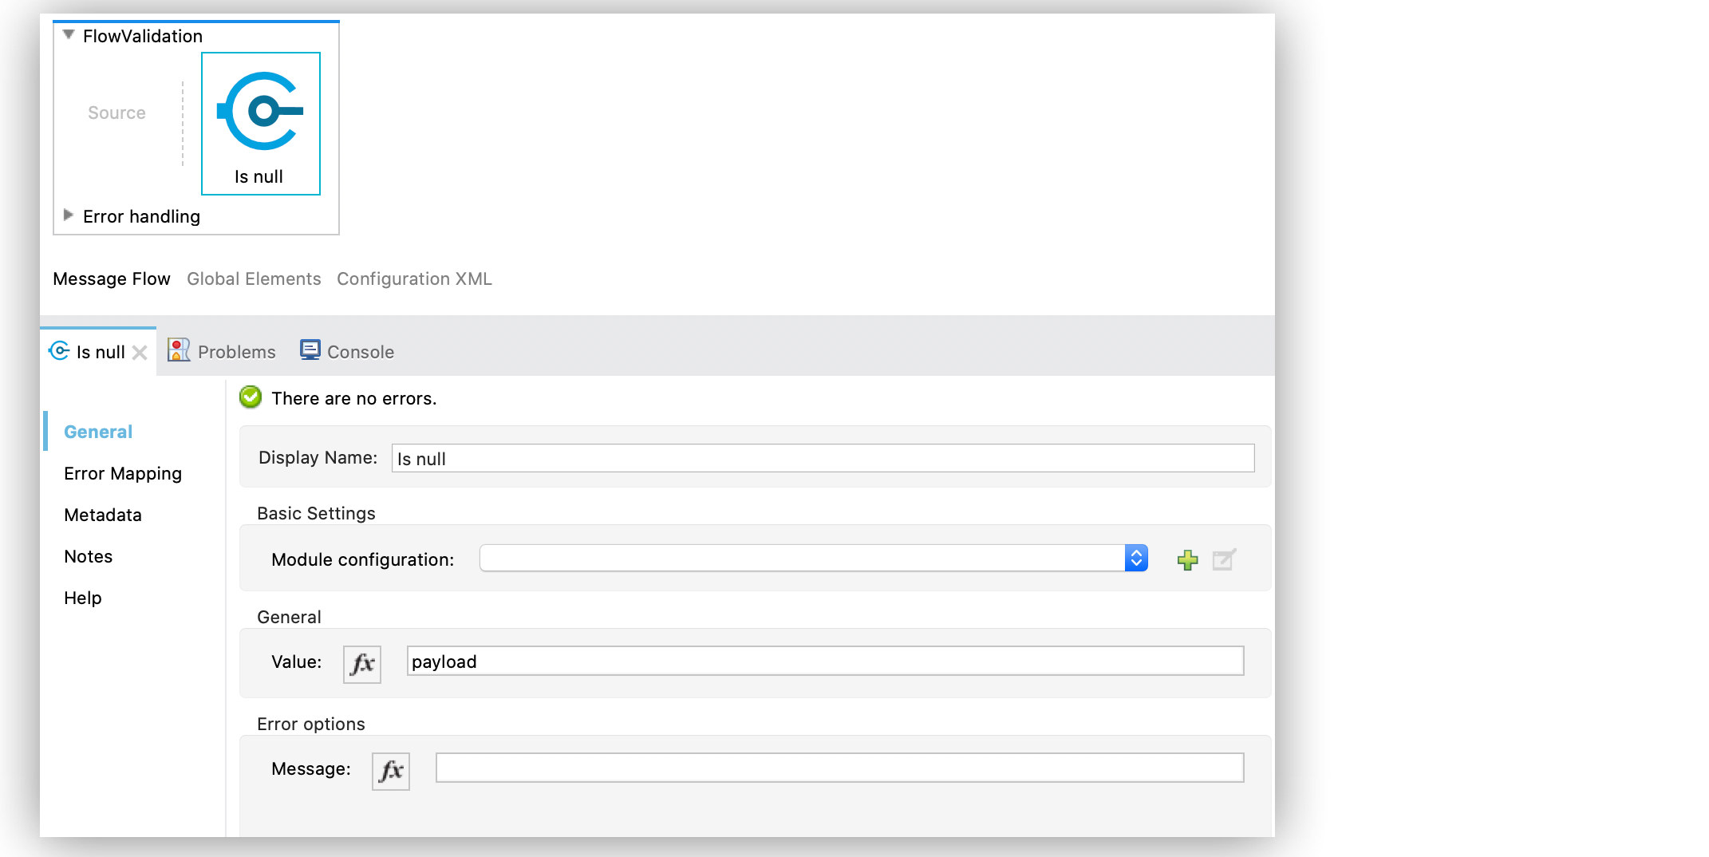The image size is (1709, 857).
Task: Toggle expression mode for the Message field
Action: [x=390, y=770]
